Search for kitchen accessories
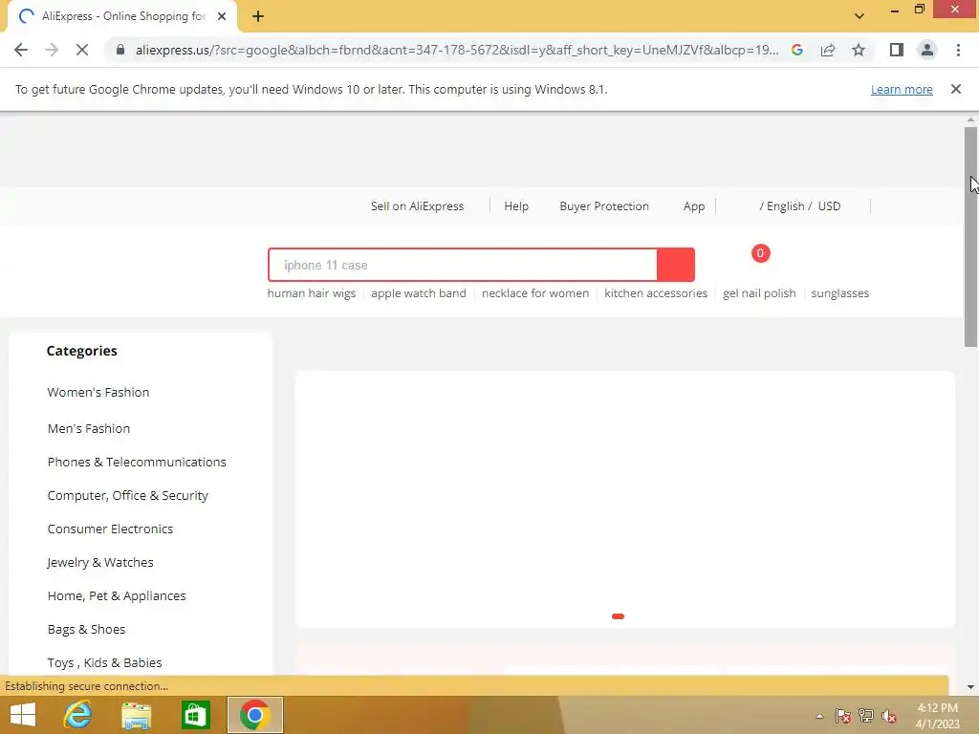Viewport: 979px width, 734px height. [x=656, y=293]
